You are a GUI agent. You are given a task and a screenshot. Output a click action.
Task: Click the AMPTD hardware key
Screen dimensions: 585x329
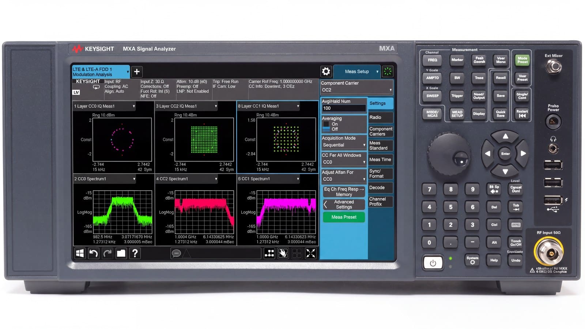click(432, 78)
